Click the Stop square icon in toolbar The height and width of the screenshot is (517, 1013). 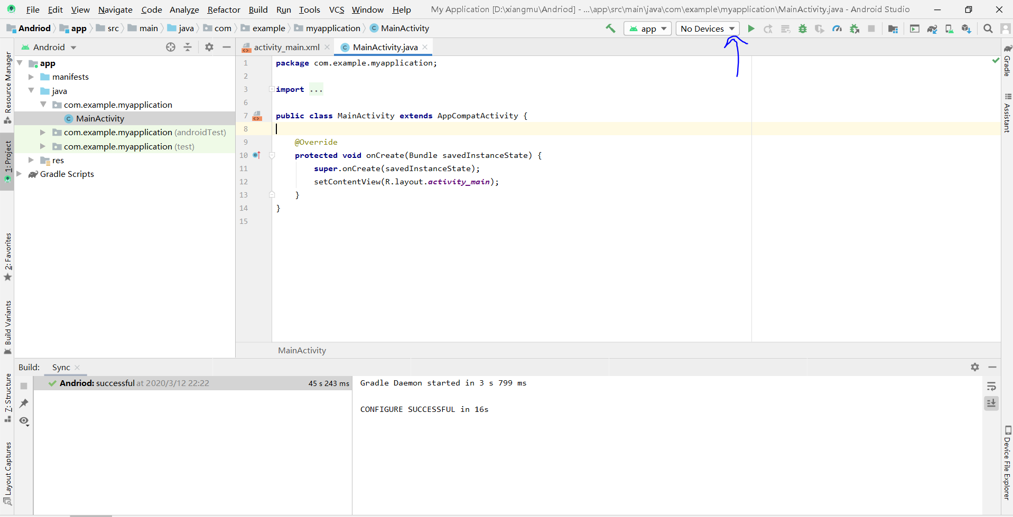click(871, 29)
